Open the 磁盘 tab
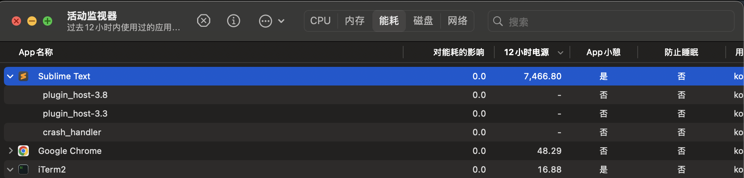Viewport: 744px width, 178px height. click(423, 21)
